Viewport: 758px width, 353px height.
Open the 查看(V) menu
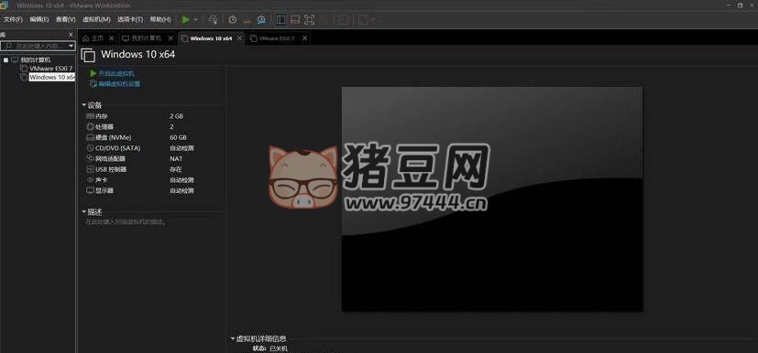click(65, 19)
